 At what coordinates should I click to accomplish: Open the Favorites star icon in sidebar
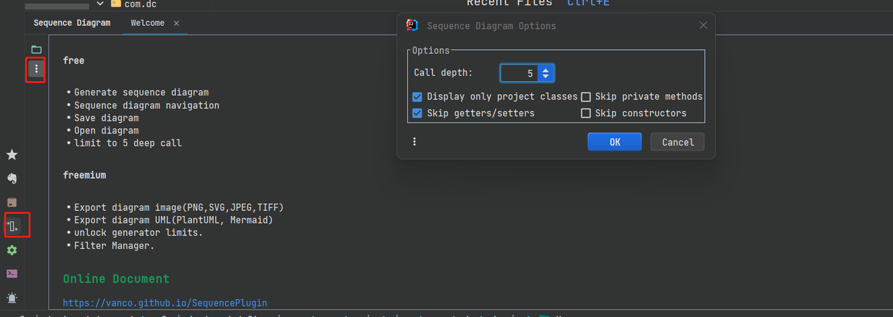[12, 154]
